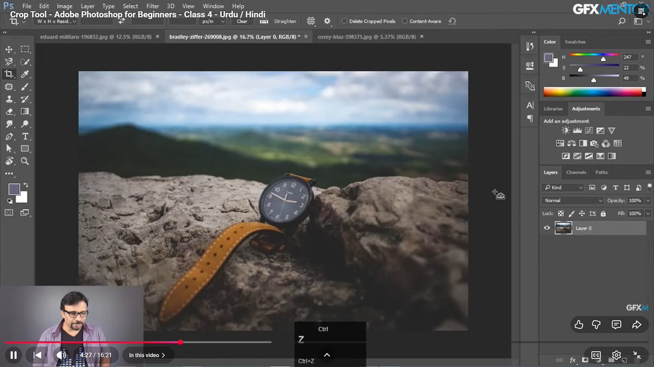
Task: Select the Hand tool
Action: pyautogui.click(x=9, y=161)
